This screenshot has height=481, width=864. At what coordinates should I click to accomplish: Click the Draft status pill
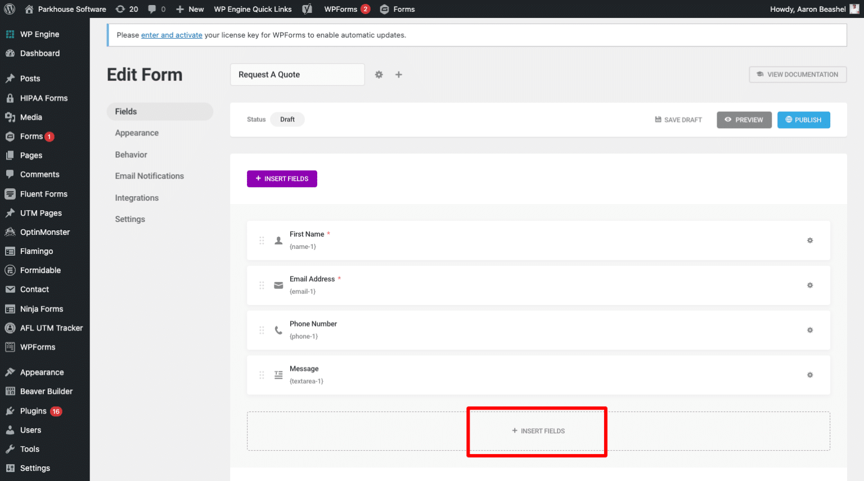click(287, 119)
